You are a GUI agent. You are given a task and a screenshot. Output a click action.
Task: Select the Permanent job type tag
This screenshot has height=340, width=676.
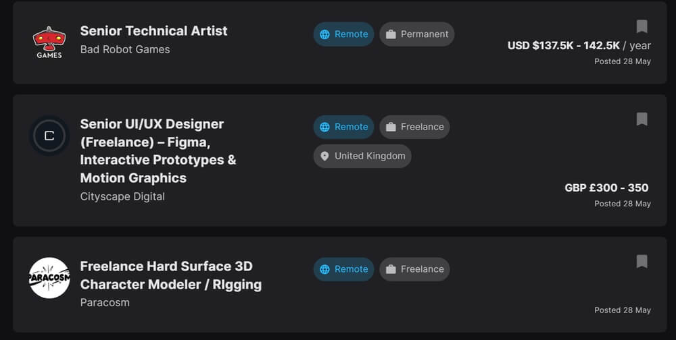[x=417, y=34]
